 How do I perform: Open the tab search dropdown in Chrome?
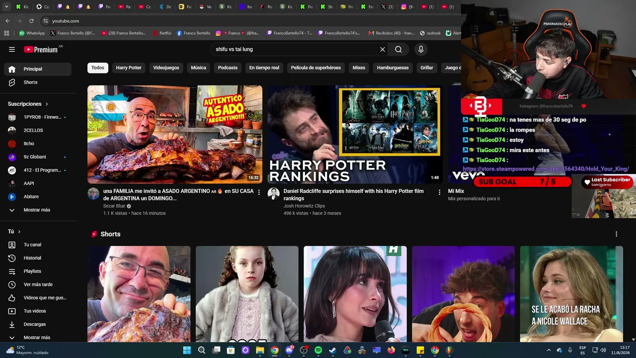(6, 7)
